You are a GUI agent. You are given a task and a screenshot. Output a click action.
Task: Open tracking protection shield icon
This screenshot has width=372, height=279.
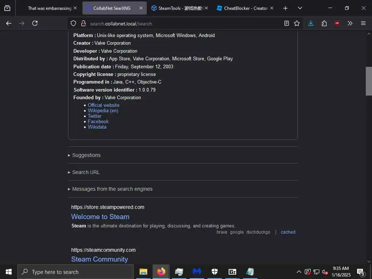click(x=73, y=23)
